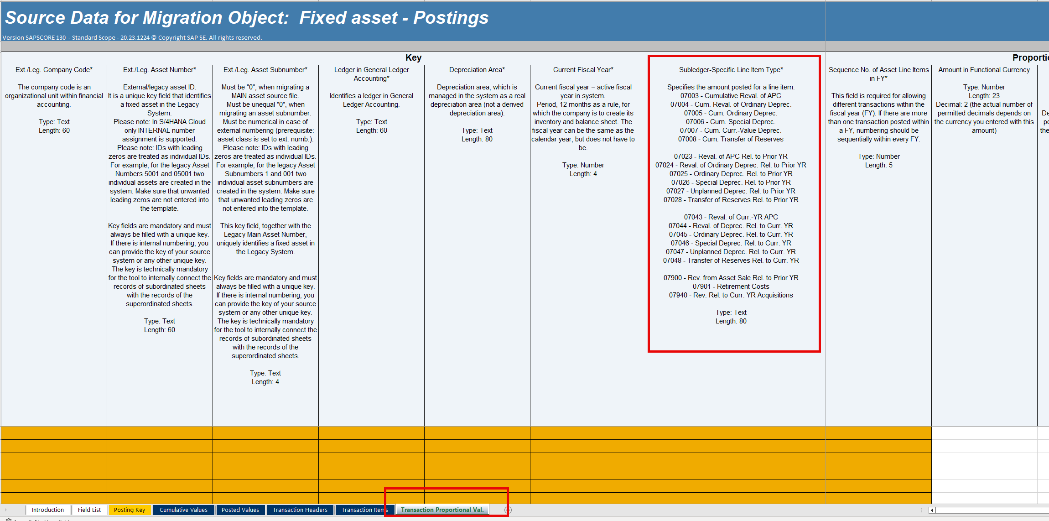Screen dimensions: 1049x521
Task: Select the Current Fiscal Year* header cell
Action: click(x=583, y=245)
